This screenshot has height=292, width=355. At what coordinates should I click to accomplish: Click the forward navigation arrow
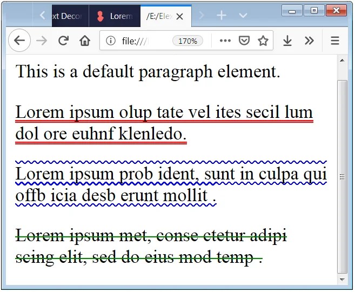[x=42, y=41]
